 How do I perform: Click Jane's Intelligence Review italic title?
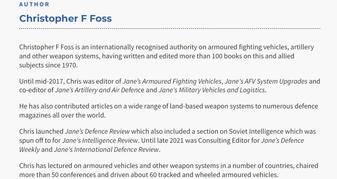[x=100, y=140]
